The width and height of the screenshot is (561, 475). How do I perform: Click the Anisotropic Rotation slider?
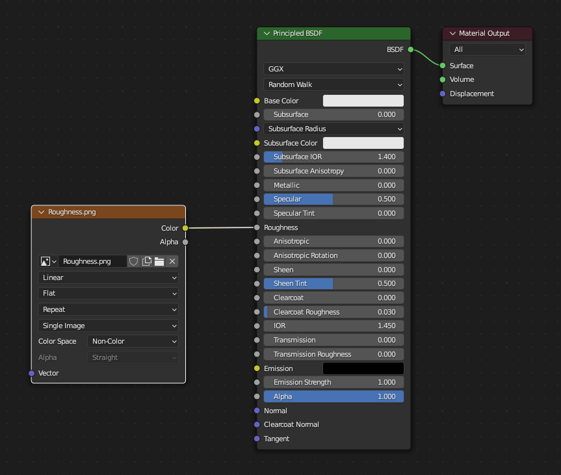coord(333,255)
